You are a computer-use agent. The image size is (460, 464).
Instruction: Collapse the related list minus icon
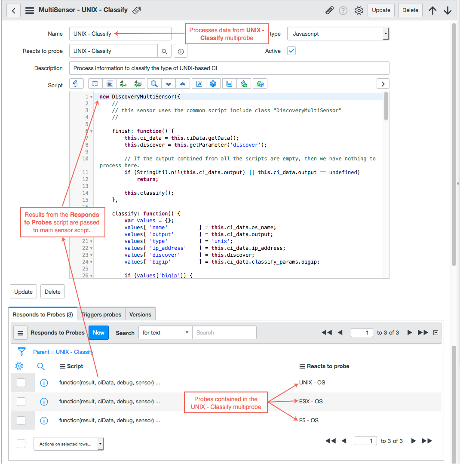coord(435,332)
